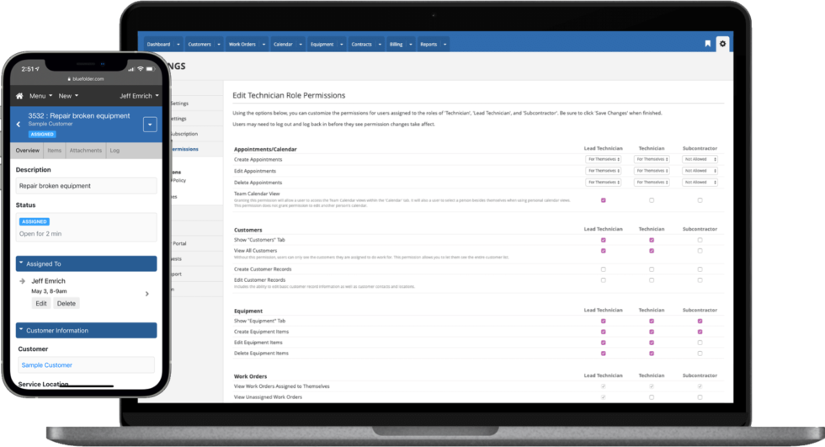Viewport: 825px width, 447px height.
Task: Open the Equipment menu
Action: click(322, 44)
